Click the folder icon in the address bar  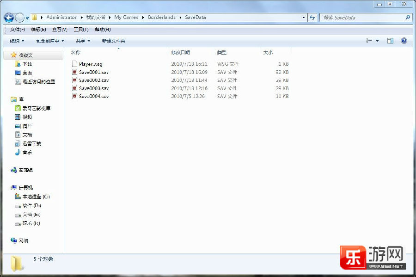click(x=35, y=18)
